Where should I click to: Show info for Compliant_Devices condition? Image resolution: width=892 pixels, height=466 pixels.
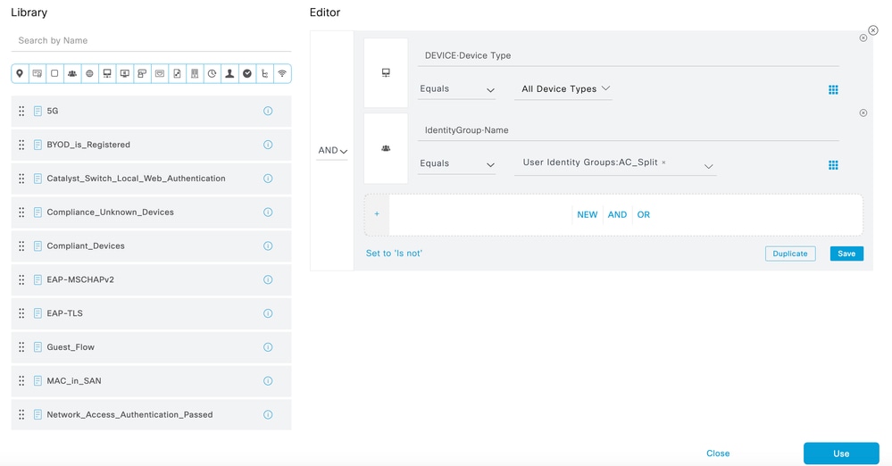268,245
